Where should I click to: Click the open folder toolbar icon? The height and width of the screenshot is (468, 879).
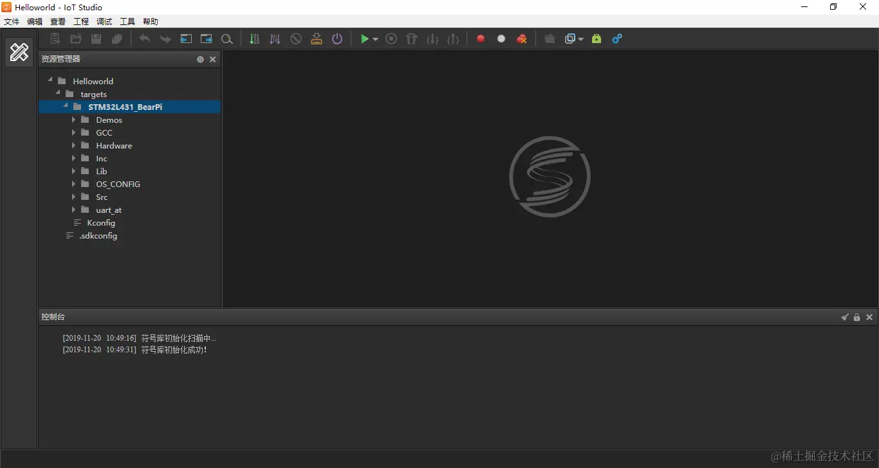(75, 39)
